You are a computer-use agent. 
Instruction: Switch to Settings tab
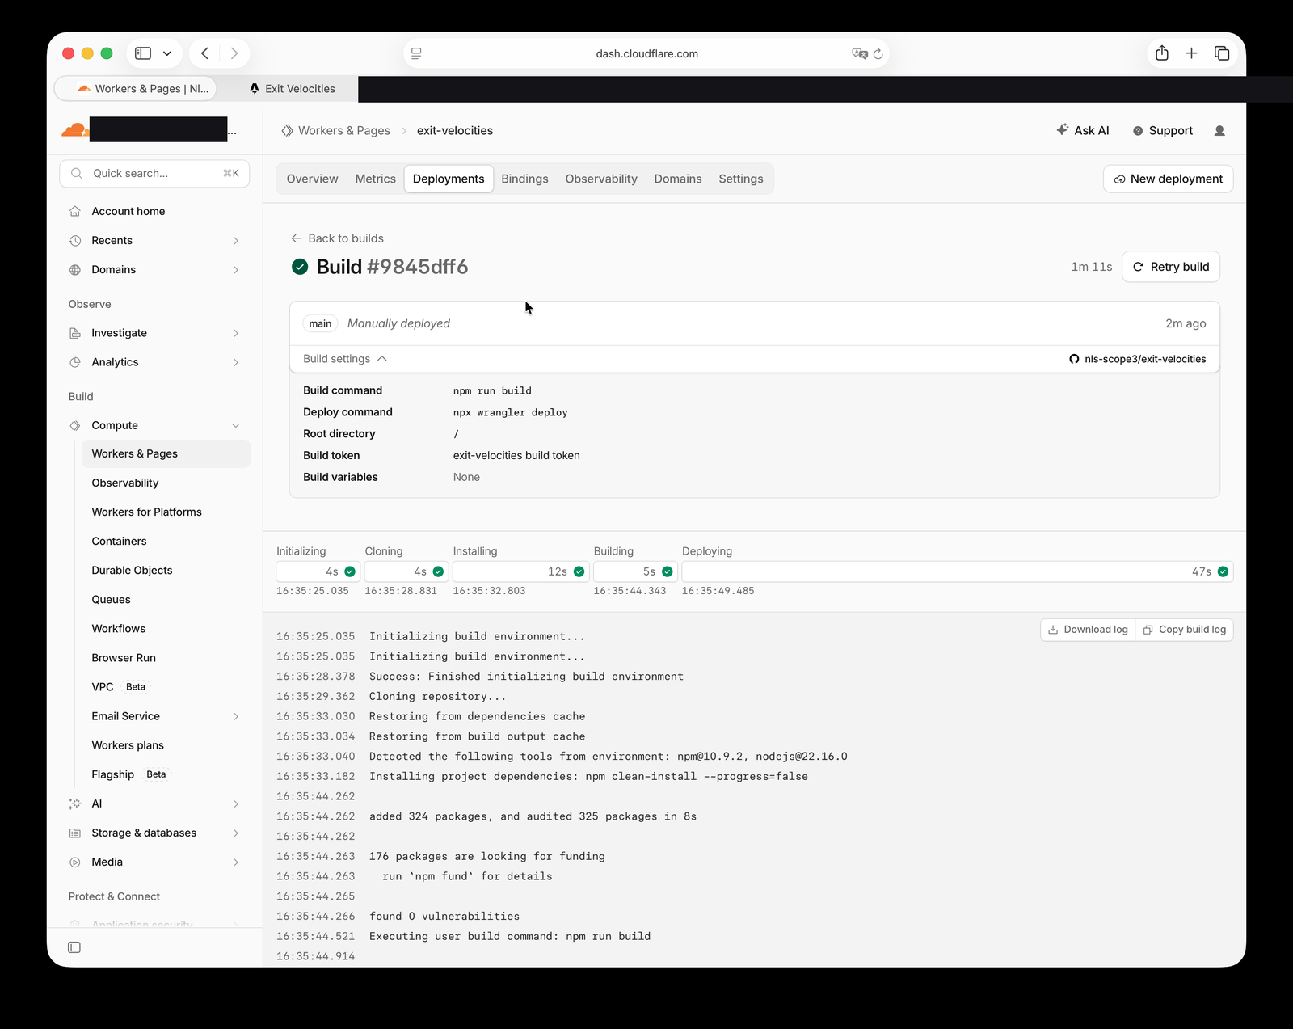click(741, 179)
